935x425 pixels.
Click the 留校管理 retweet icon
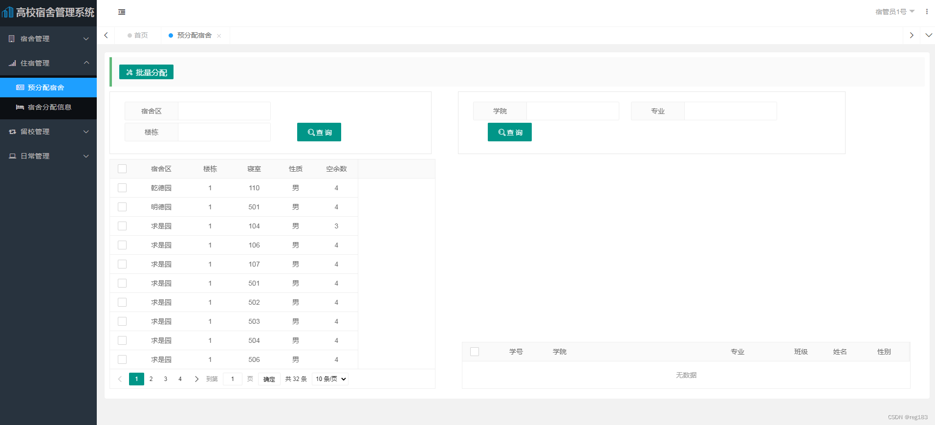point(12,132)
